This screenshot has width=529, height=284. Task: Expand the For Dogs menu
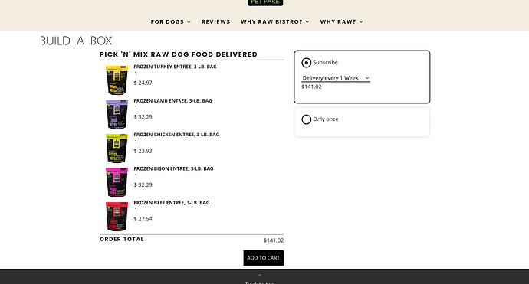click(x=171, y=21)
